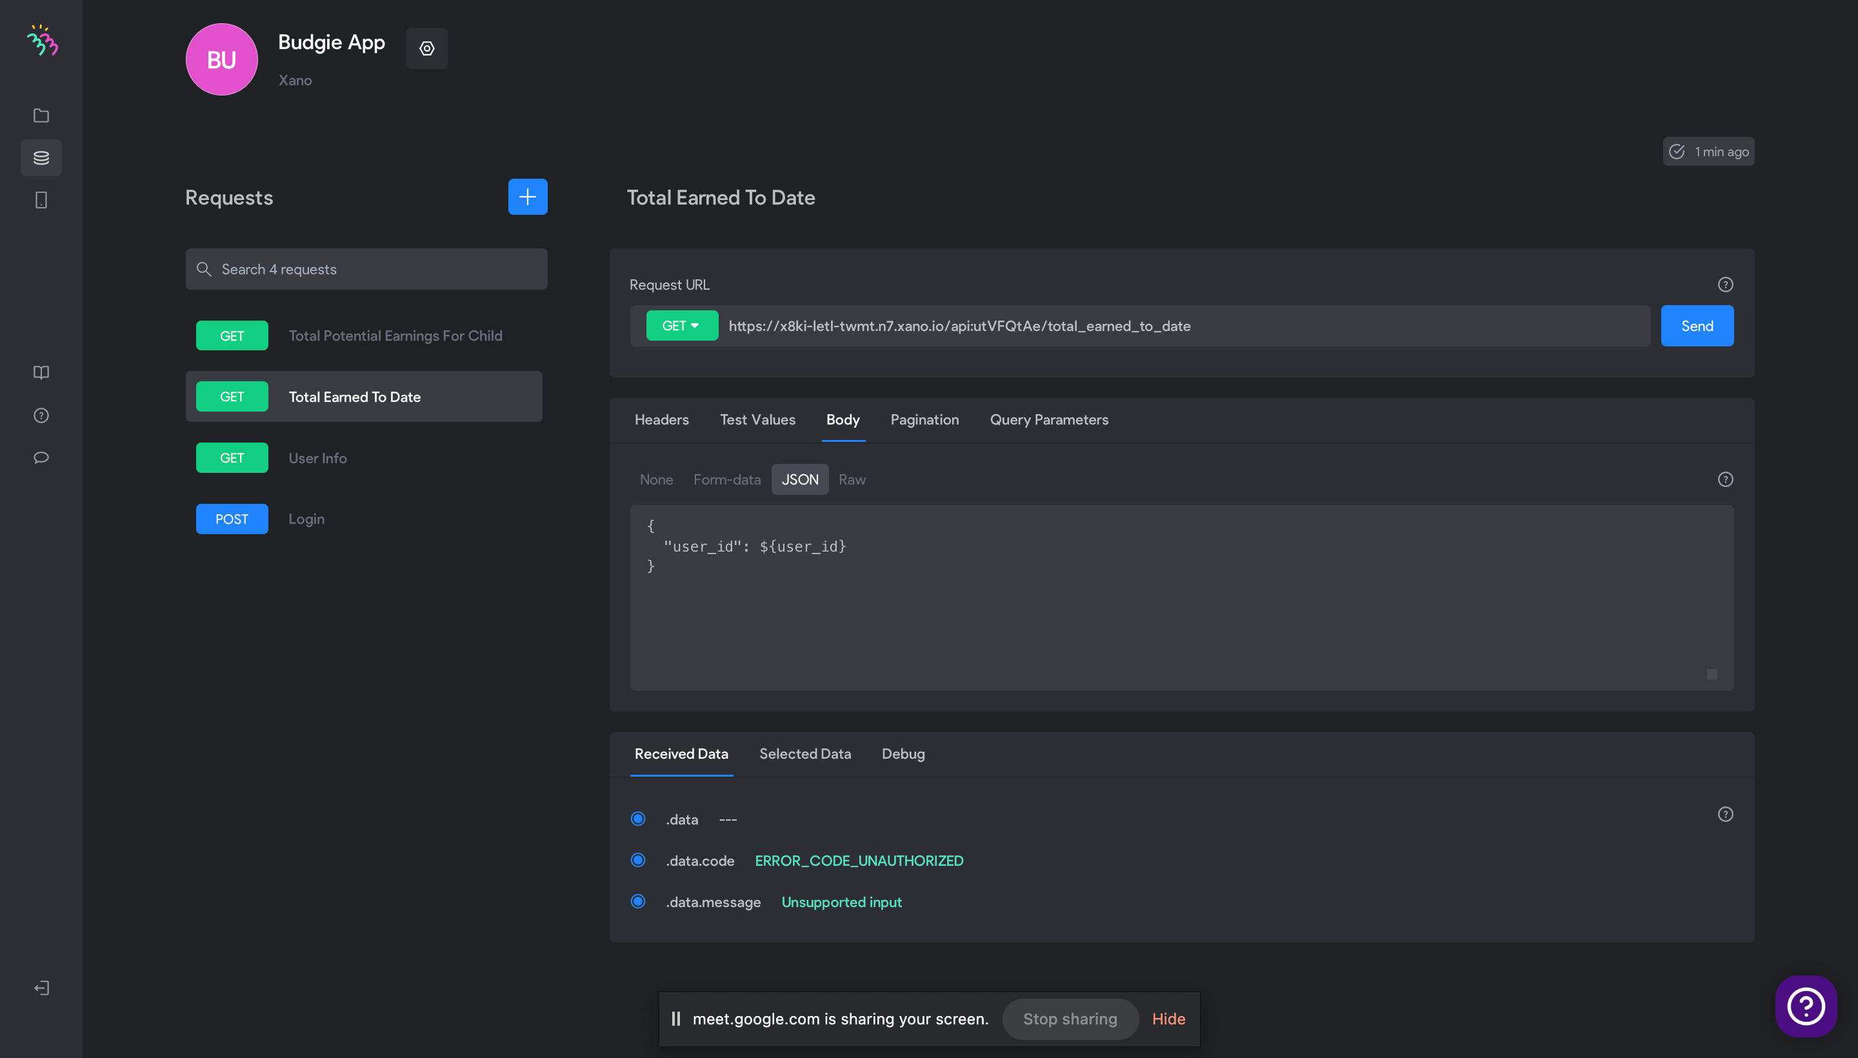Click the Draftbit logo icon
This screenshot has height=1058, width=1858.
42,41
